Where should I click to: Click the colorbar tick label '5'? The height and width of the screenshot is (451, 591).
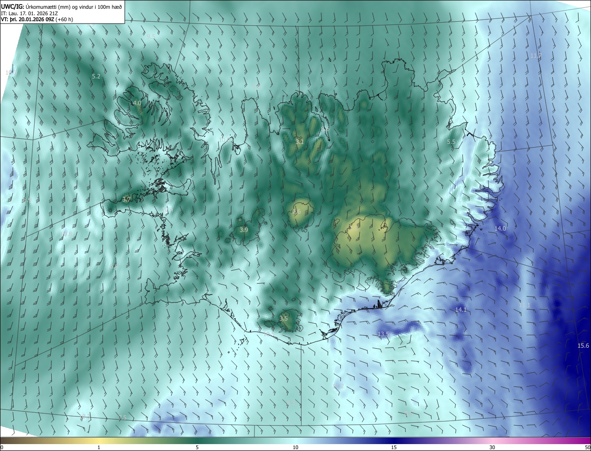[197, 447]
